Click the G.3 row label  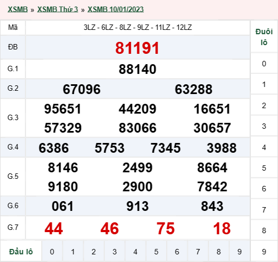tap(13, 117)
